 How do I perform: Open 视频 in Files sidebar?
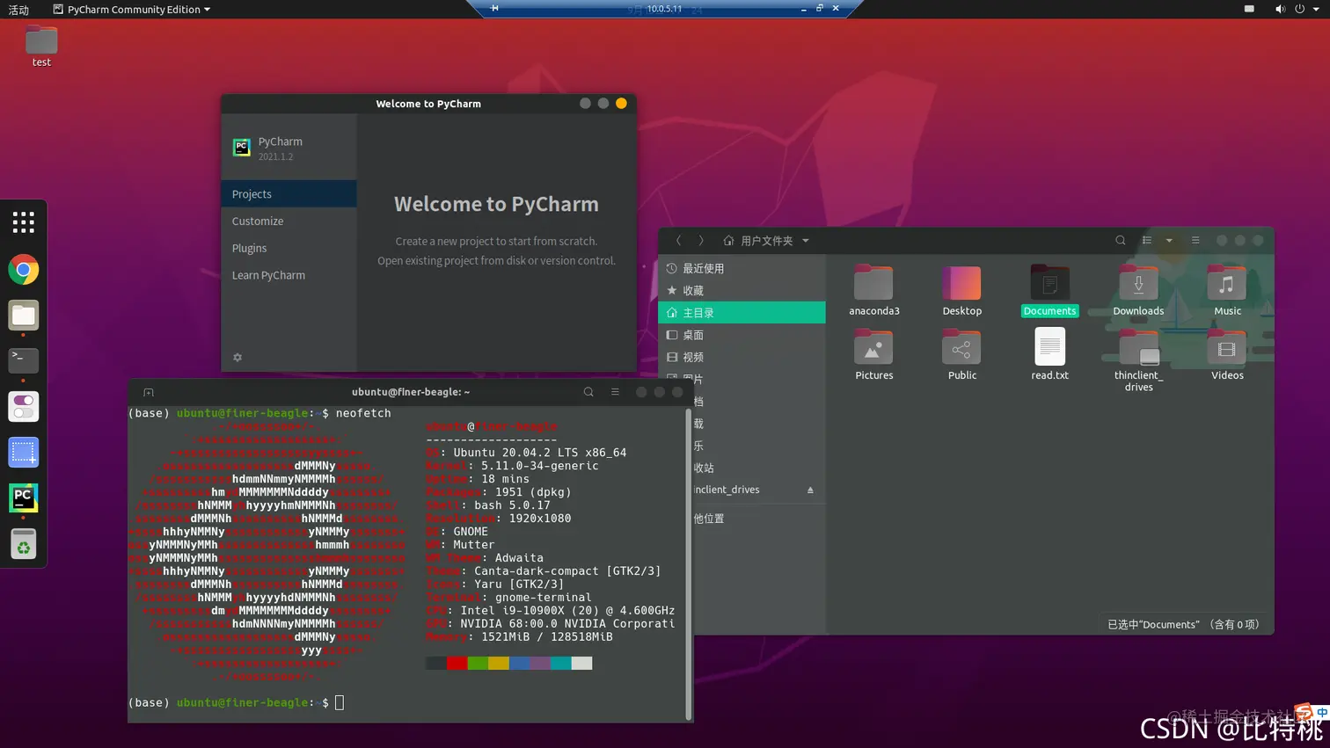[x=742, y=357]
